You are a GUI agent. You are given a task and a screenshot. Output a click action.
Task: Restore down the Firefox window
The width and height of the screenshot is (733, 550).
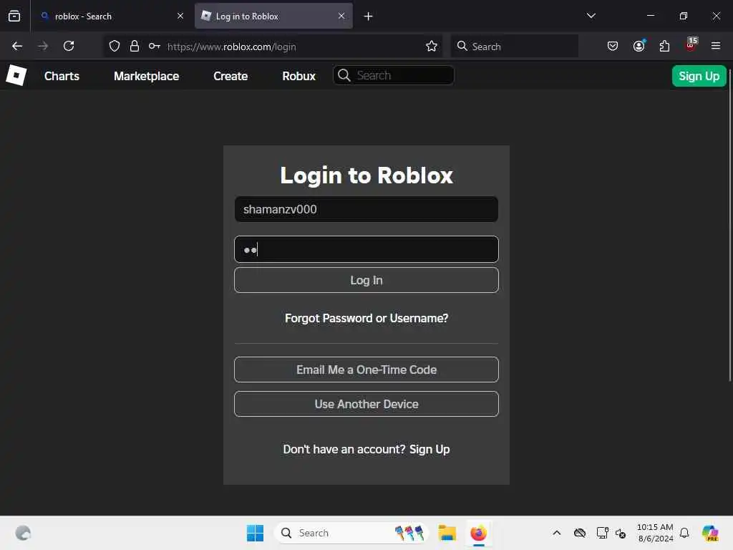pos(684,16)
